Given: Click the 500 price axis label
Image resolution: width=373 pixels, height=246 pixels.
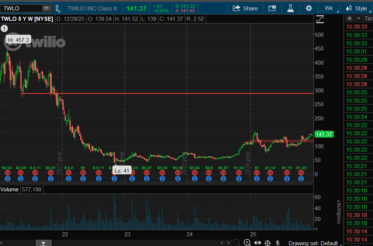Looking at the screenshot, I should point(319,35).
